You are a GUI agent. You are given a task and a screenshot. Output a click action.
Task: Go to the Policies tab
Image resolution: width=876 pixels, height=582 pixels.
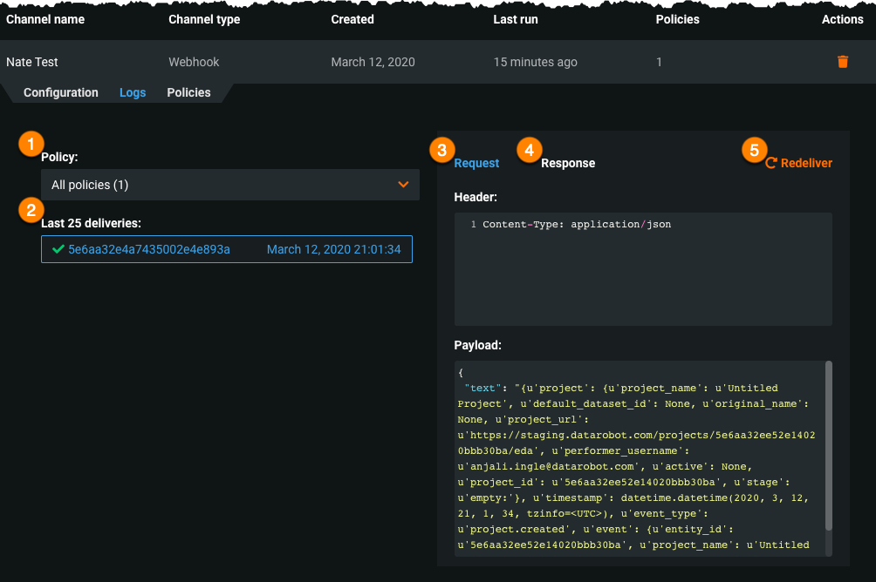tap(188, 92)
